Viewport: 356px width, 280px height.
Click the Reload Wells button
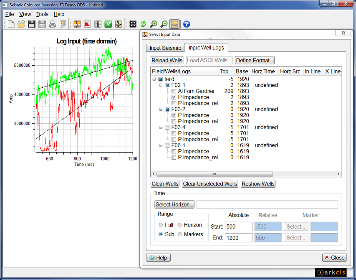pos(167,61)
